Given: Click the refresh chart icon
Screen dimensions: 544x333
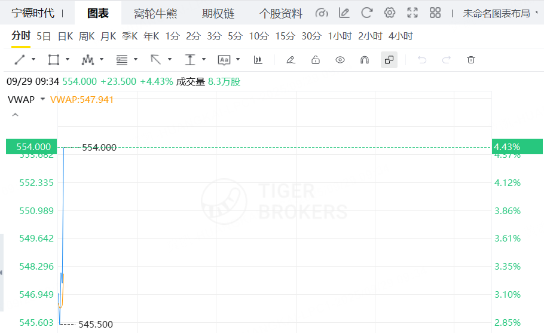Looking at the screenshot, I should point(367,13).
